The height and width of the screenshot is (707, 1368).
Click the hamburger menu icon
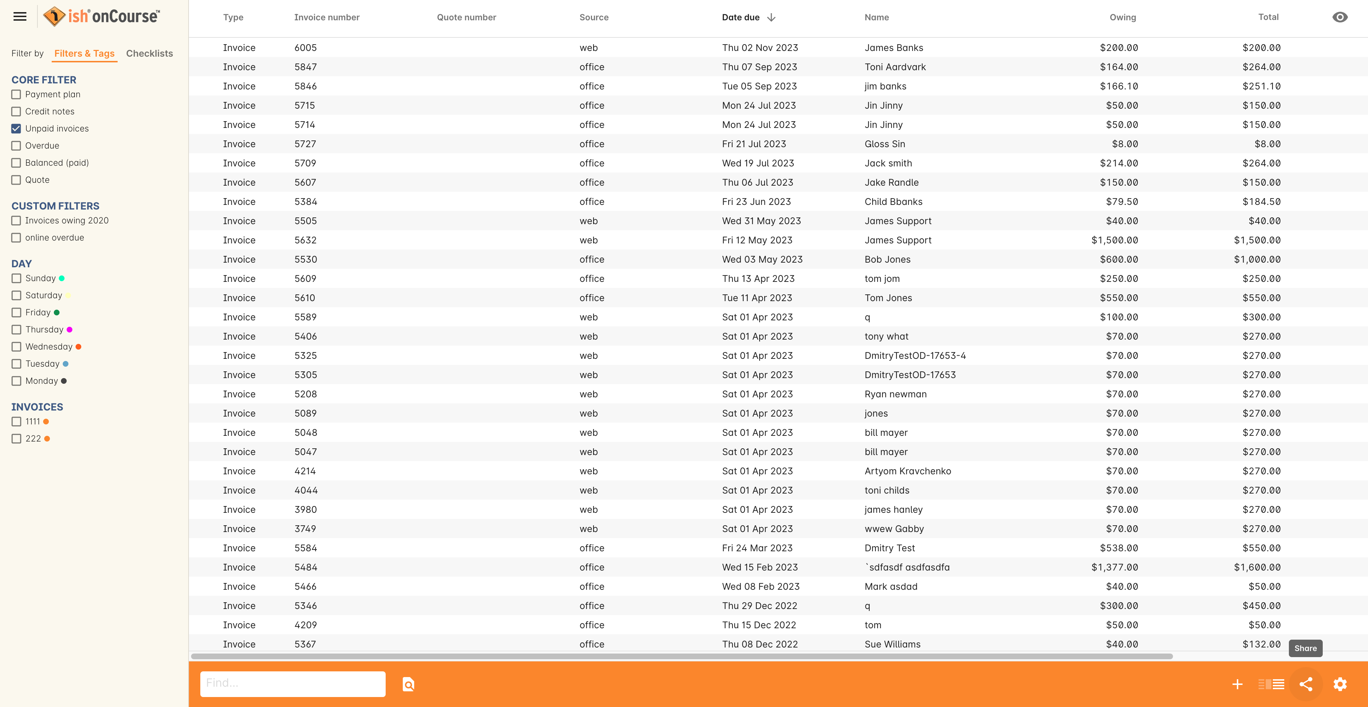point(20,16)
